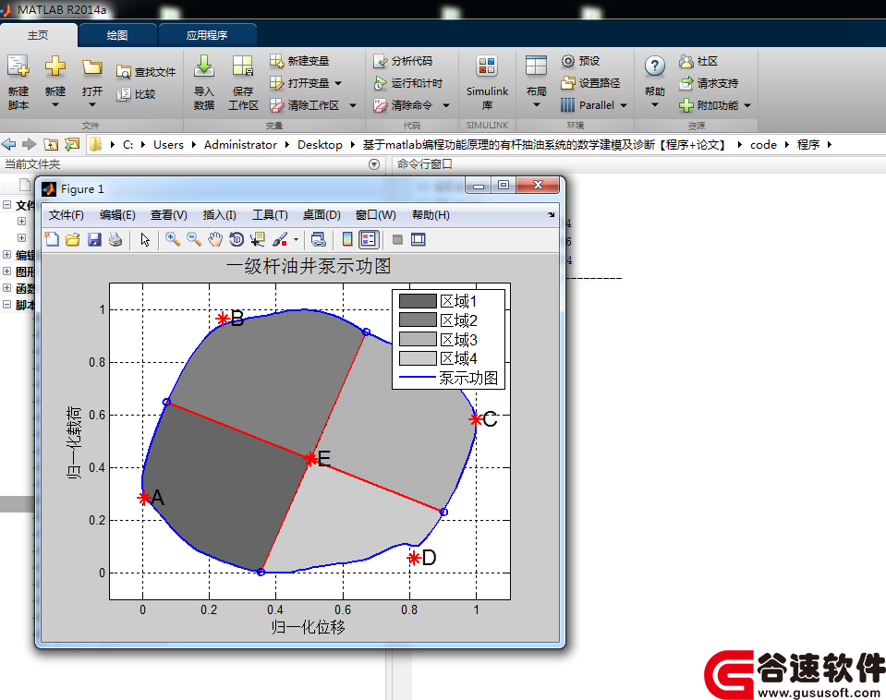Image resolution: width=886 pixels, height=700 pixels.
Task: Toggle the Brush data tool in Figure 1
Action: 280,239
